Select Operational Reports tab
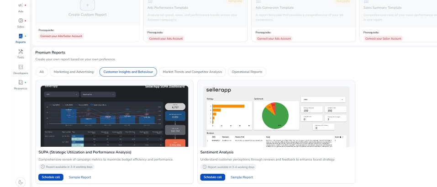 (247, 72)
